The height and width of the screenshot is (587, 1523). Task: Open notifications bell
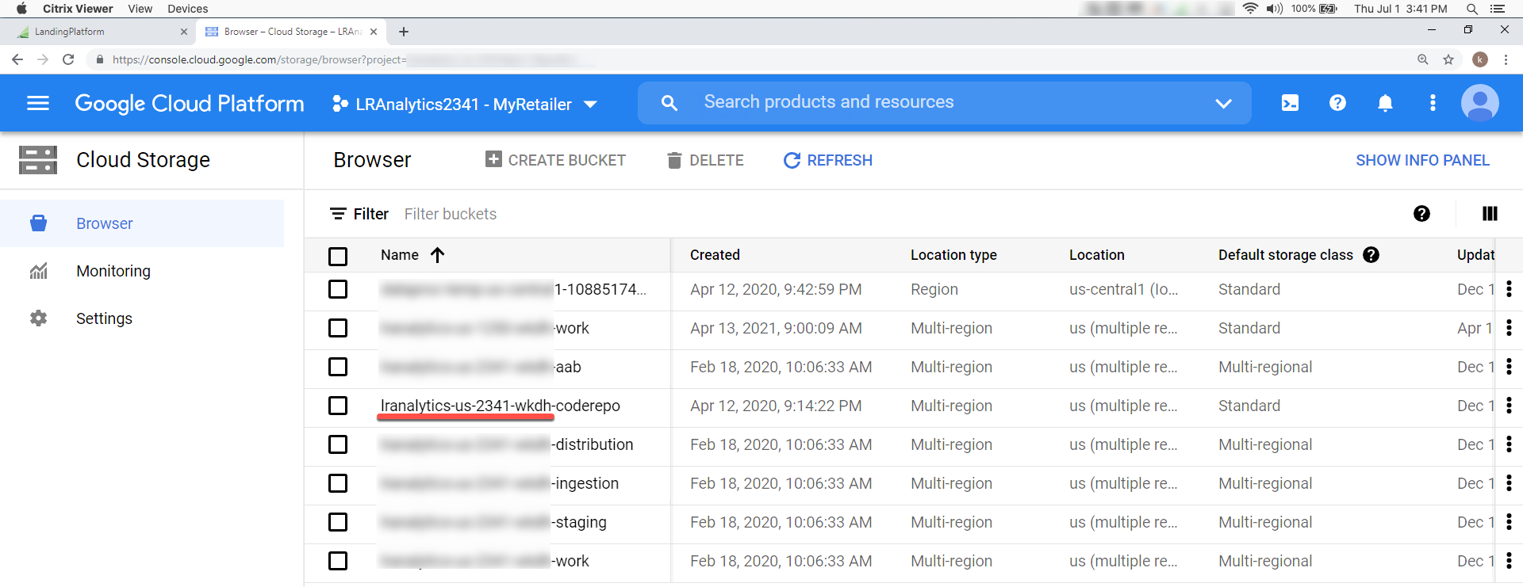pos(1385,103)
